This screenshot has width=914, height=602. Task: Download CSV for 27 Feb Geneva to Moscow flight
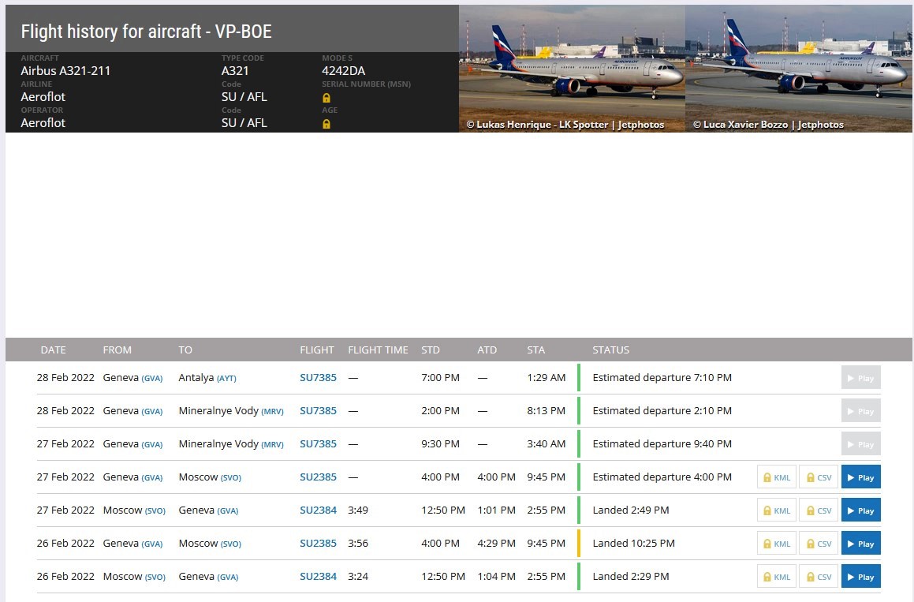pos(819,477)
